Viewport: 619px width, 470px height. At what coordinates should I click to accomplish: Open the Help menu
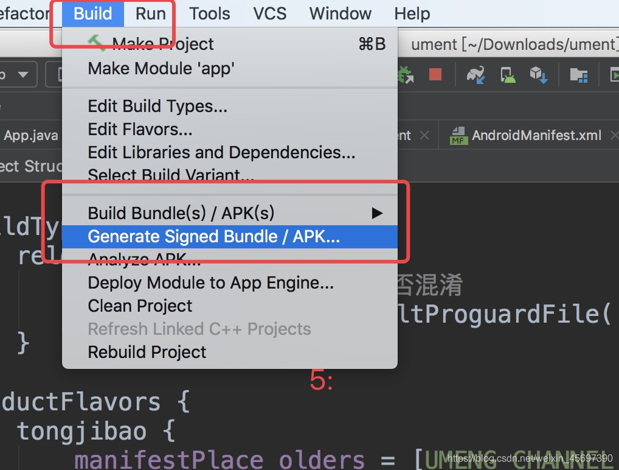[412, 13]
